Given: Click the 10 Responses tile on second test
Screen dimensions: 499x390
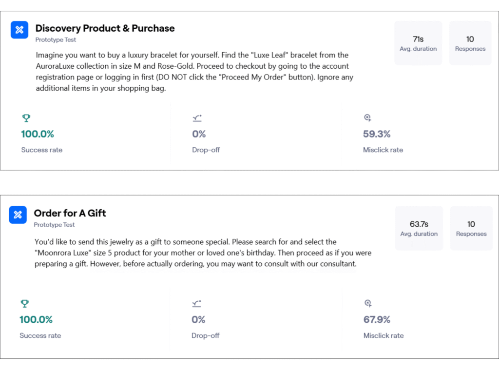Looking at the screenshot, I should point(471,228).
